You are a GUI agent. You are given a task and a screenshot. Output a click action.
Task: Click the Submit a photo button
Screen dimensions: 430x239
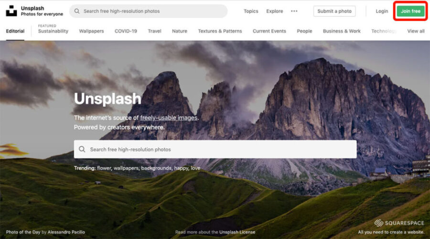tap(334, 11)
